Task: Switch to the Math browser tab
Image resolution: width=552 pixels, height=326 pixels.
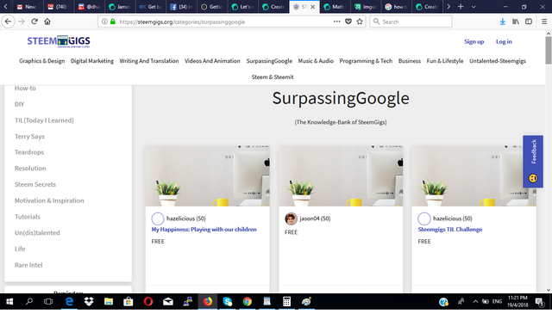Action: [x=335, y=7]
